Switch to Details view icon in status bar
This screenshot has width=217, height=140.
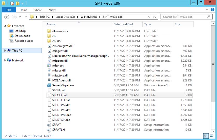coord(206,136)
